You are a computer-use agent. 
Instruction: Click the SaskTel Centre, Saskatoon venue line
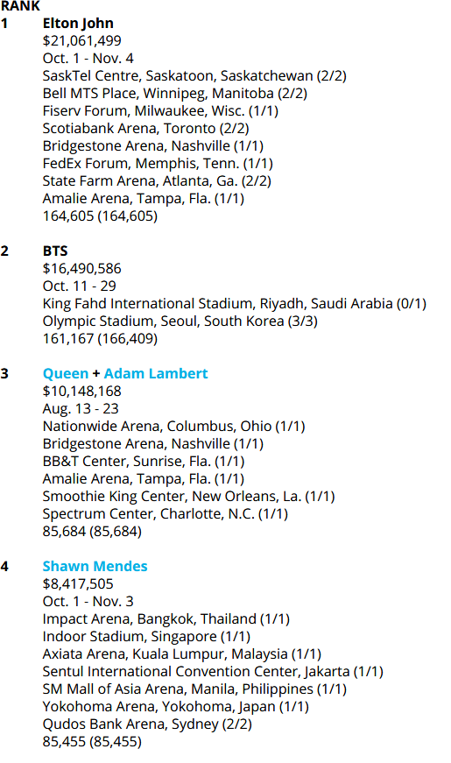(194, 76)
